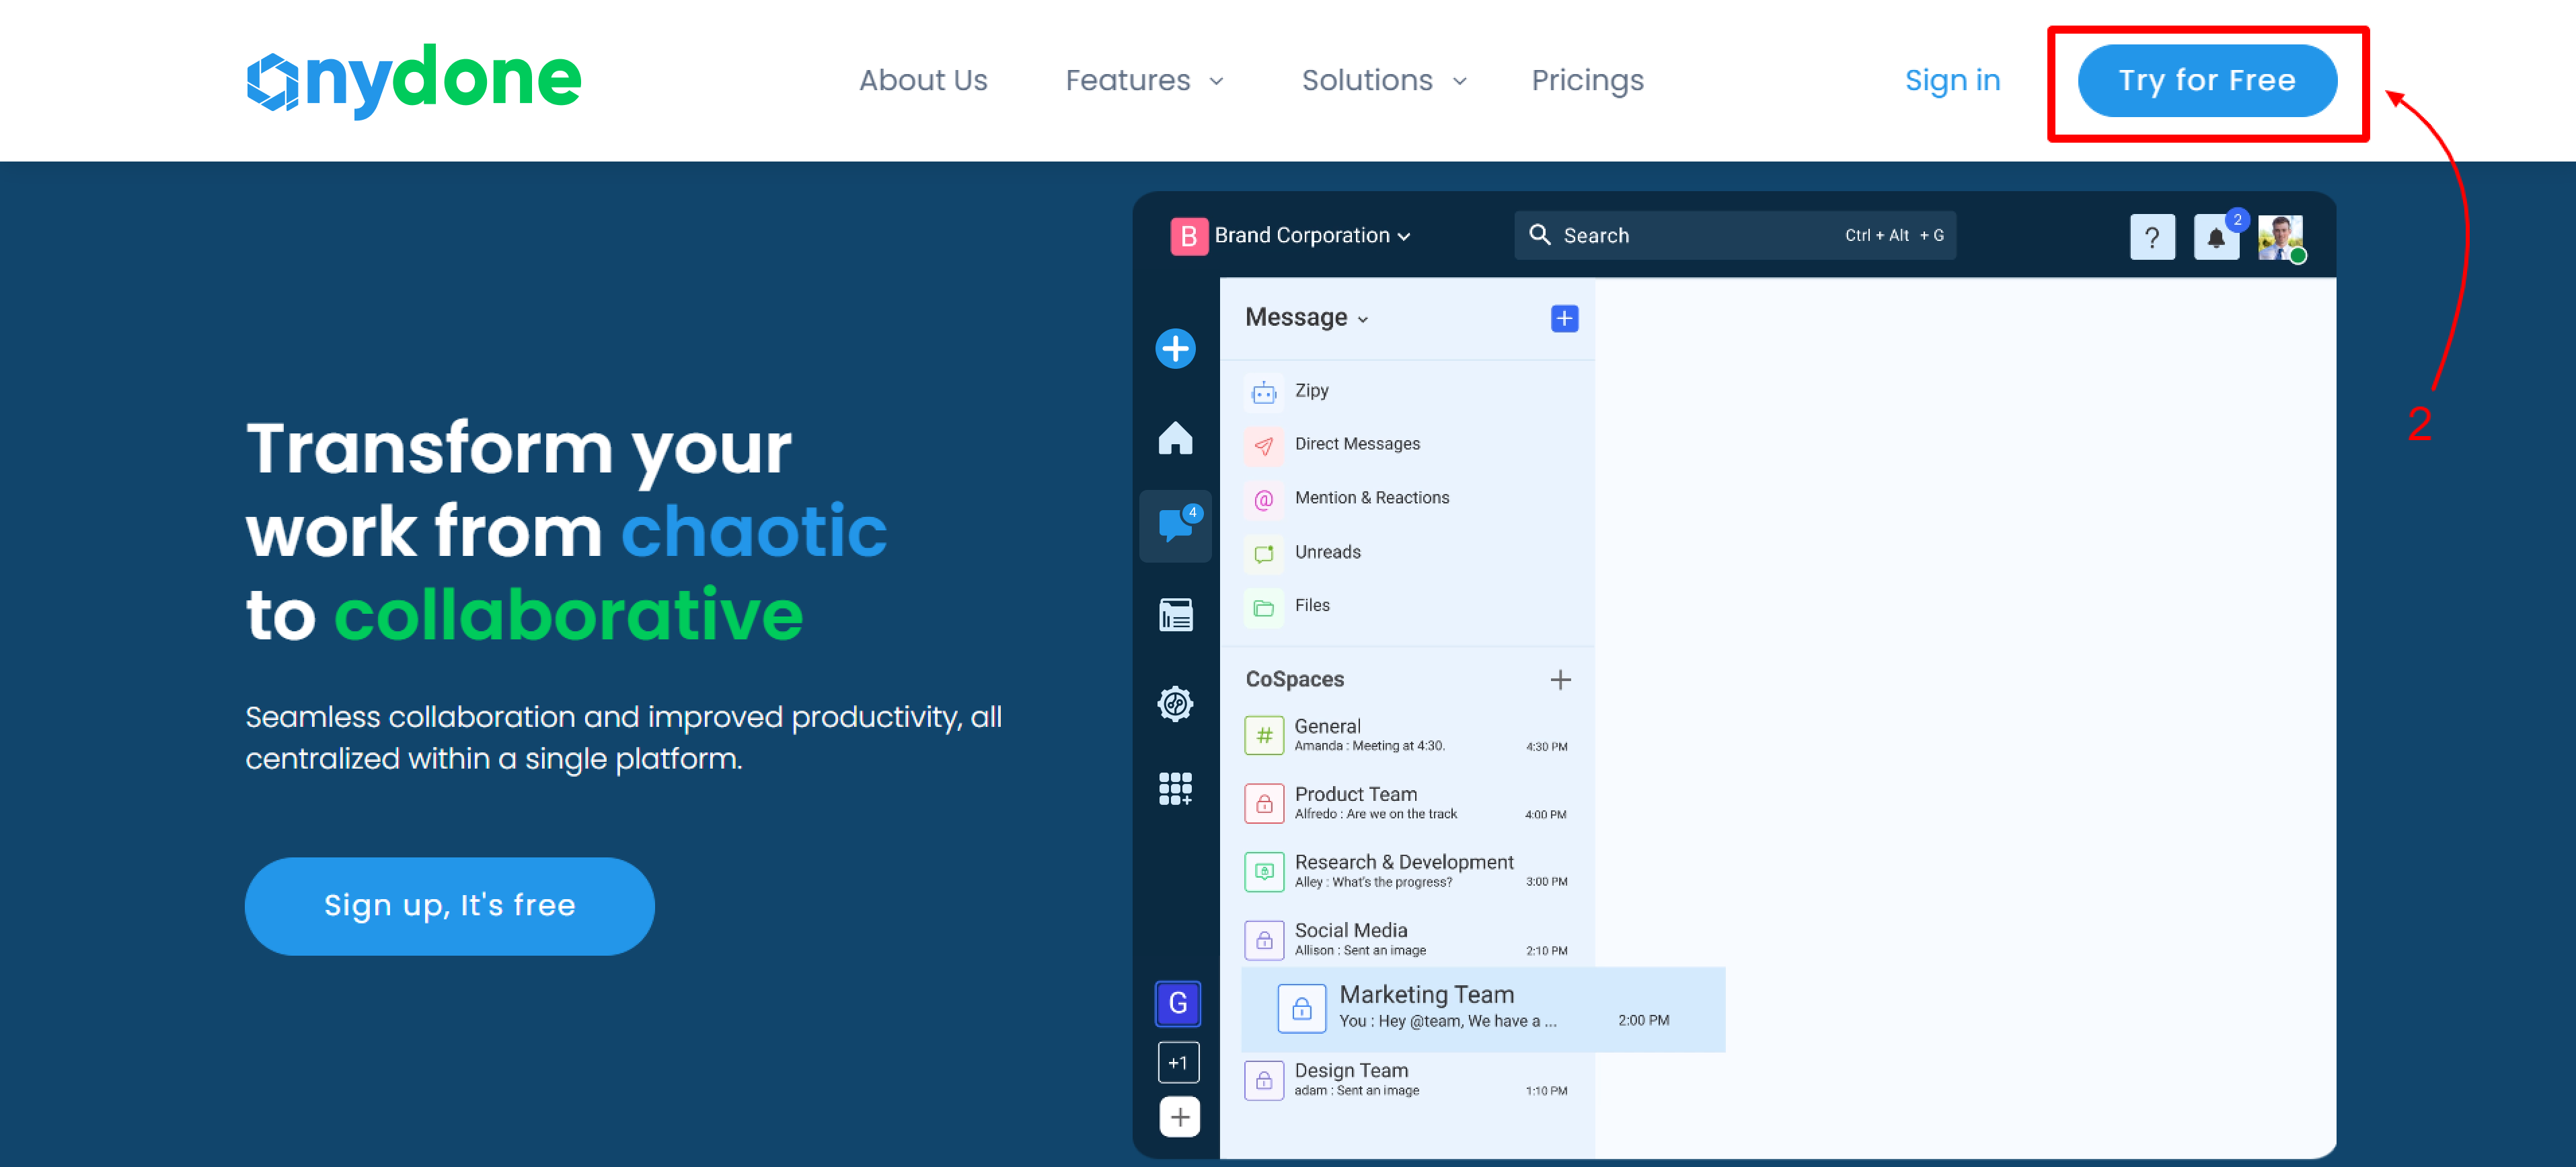
Task: Expand the Features dropdown menu
Action: 1144,80
